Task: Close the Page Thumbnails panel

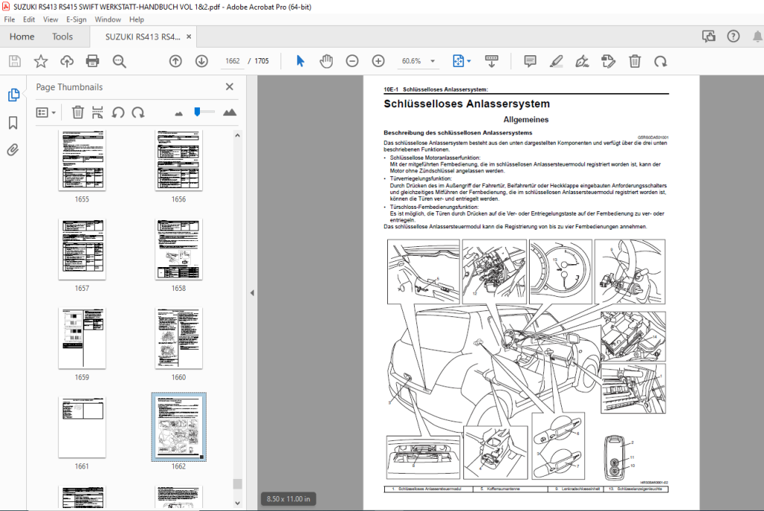Action: click(x=230, y=87)
